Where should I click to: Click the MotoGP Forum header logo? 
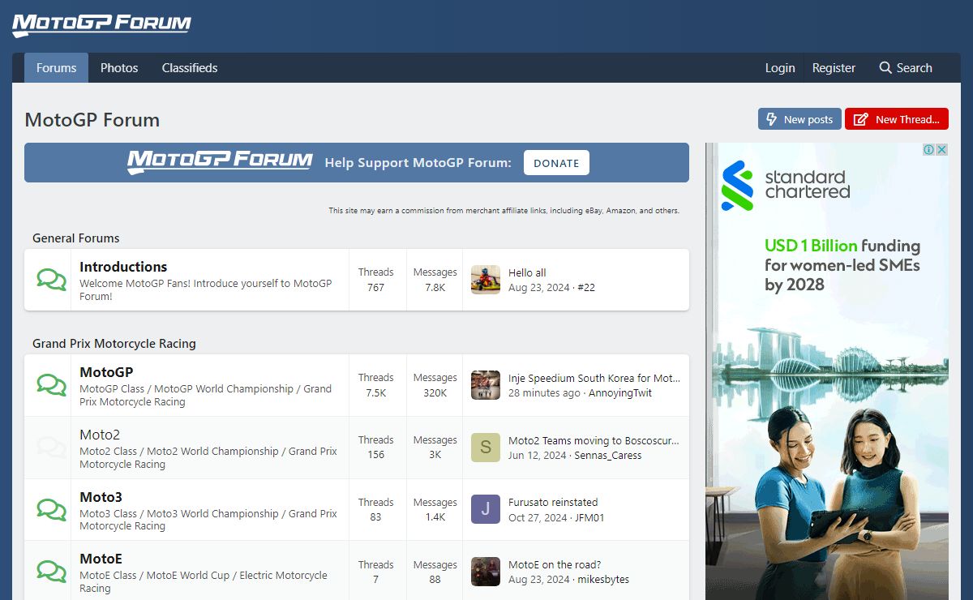coord(101,24)
